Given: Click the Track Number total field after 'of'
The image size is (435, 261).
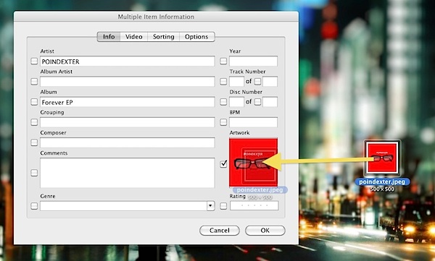Looking at the screenshot, I should click(270, 82).
